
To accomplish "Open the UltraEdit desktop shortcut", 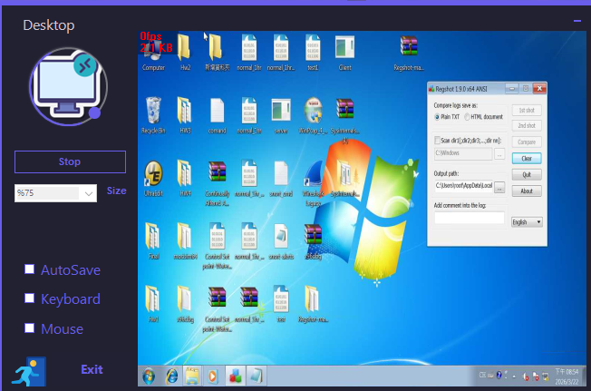I will (x=153, y=174).
